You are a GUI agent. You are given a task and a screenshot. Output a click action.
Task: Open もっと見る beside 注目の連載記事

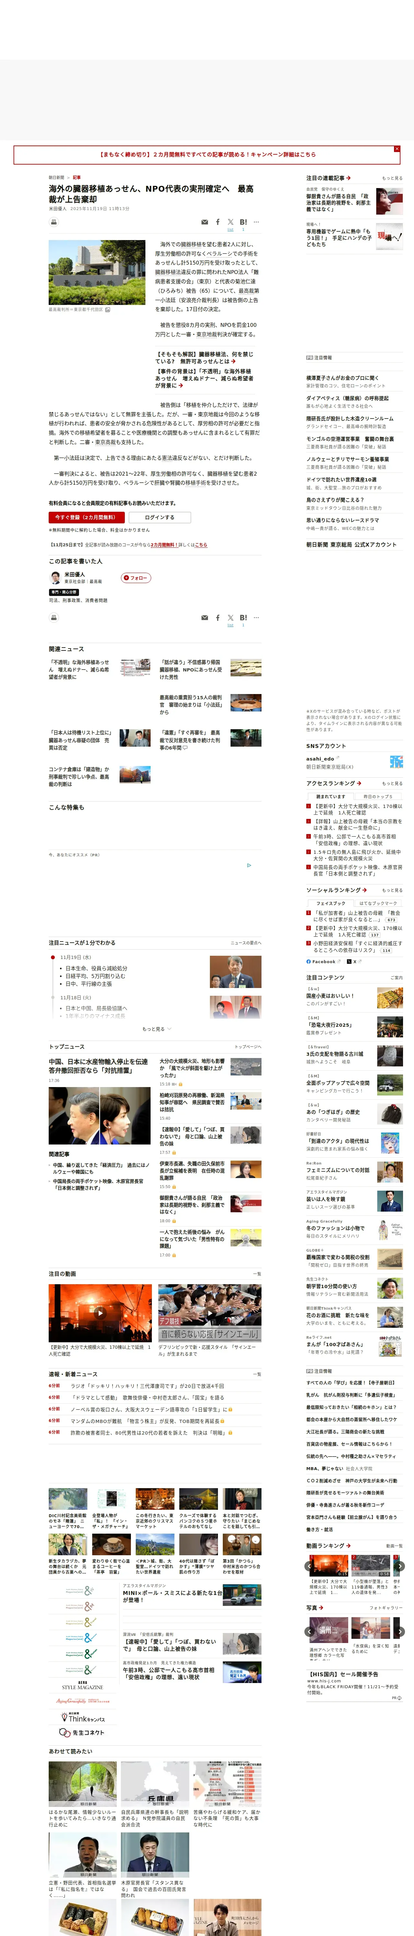(x=392, y=178)
